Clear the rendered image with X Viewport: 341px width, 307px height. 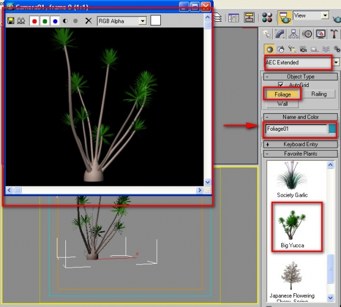coord(88,21)
